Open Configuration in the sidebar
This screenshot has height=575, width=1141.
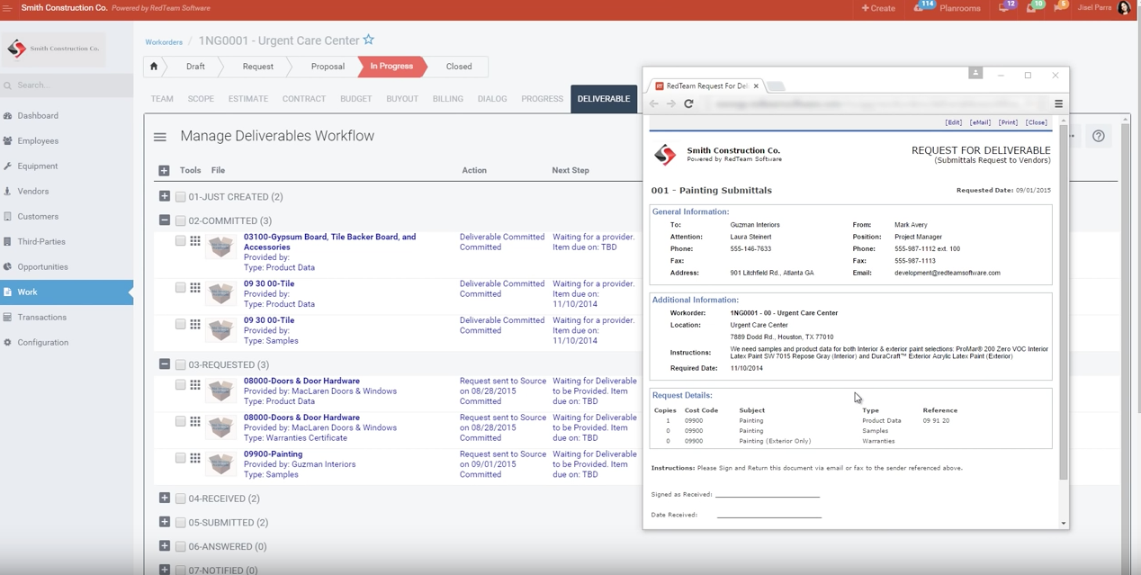coord(42,343)
